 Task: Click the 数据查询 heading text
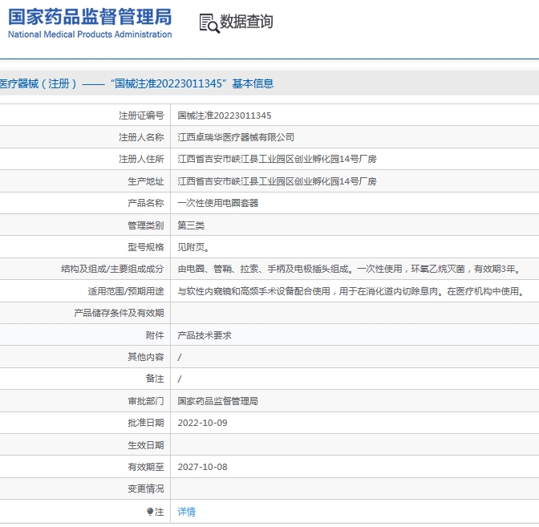tap(246, 22)
